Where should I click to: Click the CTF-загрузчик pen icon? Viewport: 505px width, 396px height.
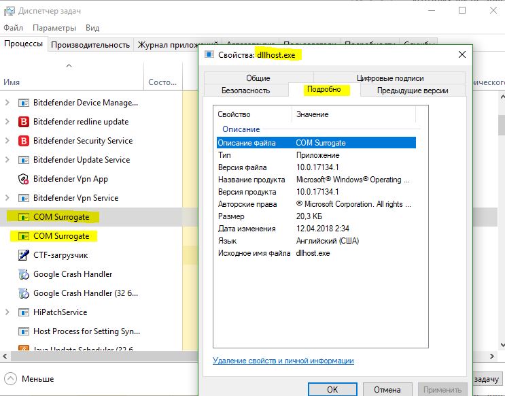coord(24,255)
